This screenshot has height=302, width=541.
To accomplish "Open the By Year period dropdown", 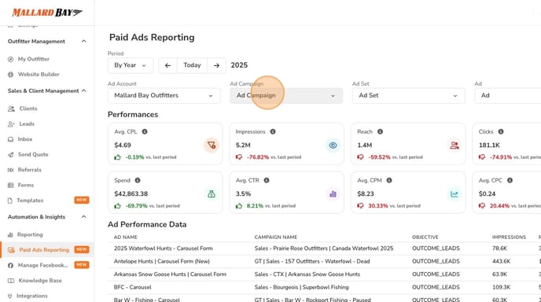I will tap(131, 65).
